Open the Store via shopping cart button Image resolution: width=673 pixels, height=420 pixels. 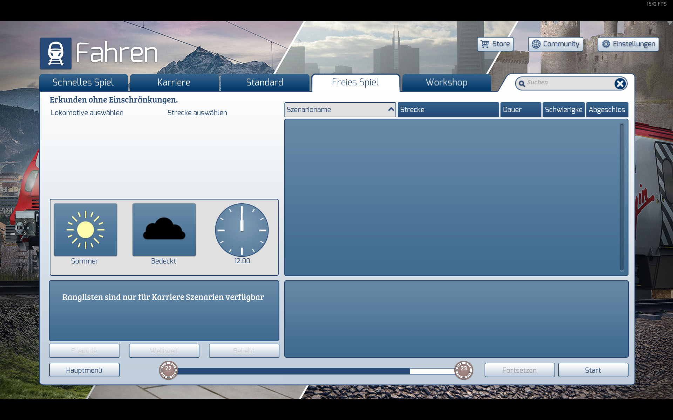[495, 44]
